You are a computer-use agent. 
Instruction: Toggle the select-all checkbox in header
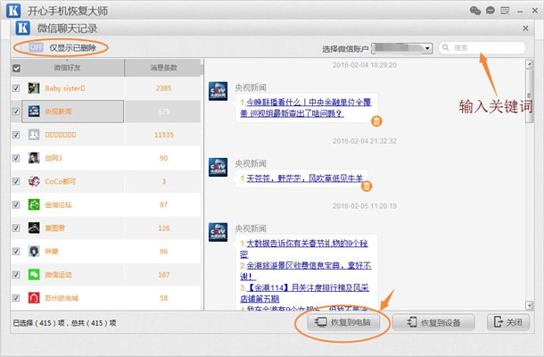(x=16, y=68)
